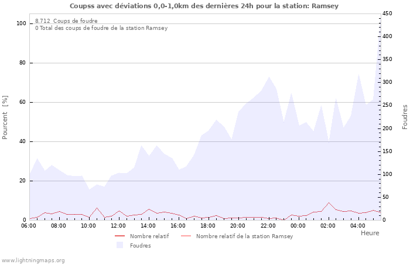The image size is (410, 264).
Task: Select 'Nombre relatif de la station Ramsey' legend text
Action: click(x=244, y=236)
